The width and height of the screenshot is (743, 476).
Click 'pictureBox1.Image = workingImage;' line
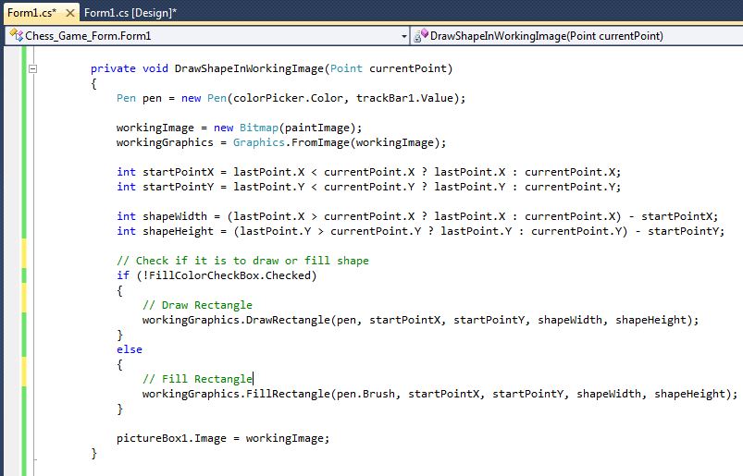223,438
